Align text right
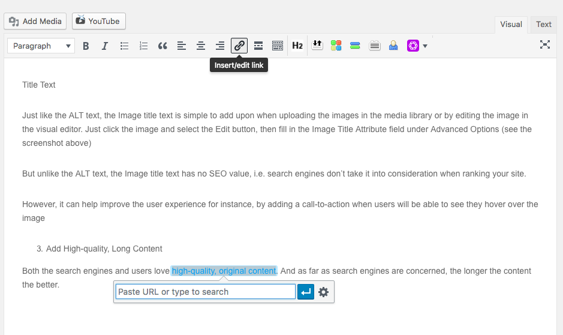563x335 pixels. [219, 46]
